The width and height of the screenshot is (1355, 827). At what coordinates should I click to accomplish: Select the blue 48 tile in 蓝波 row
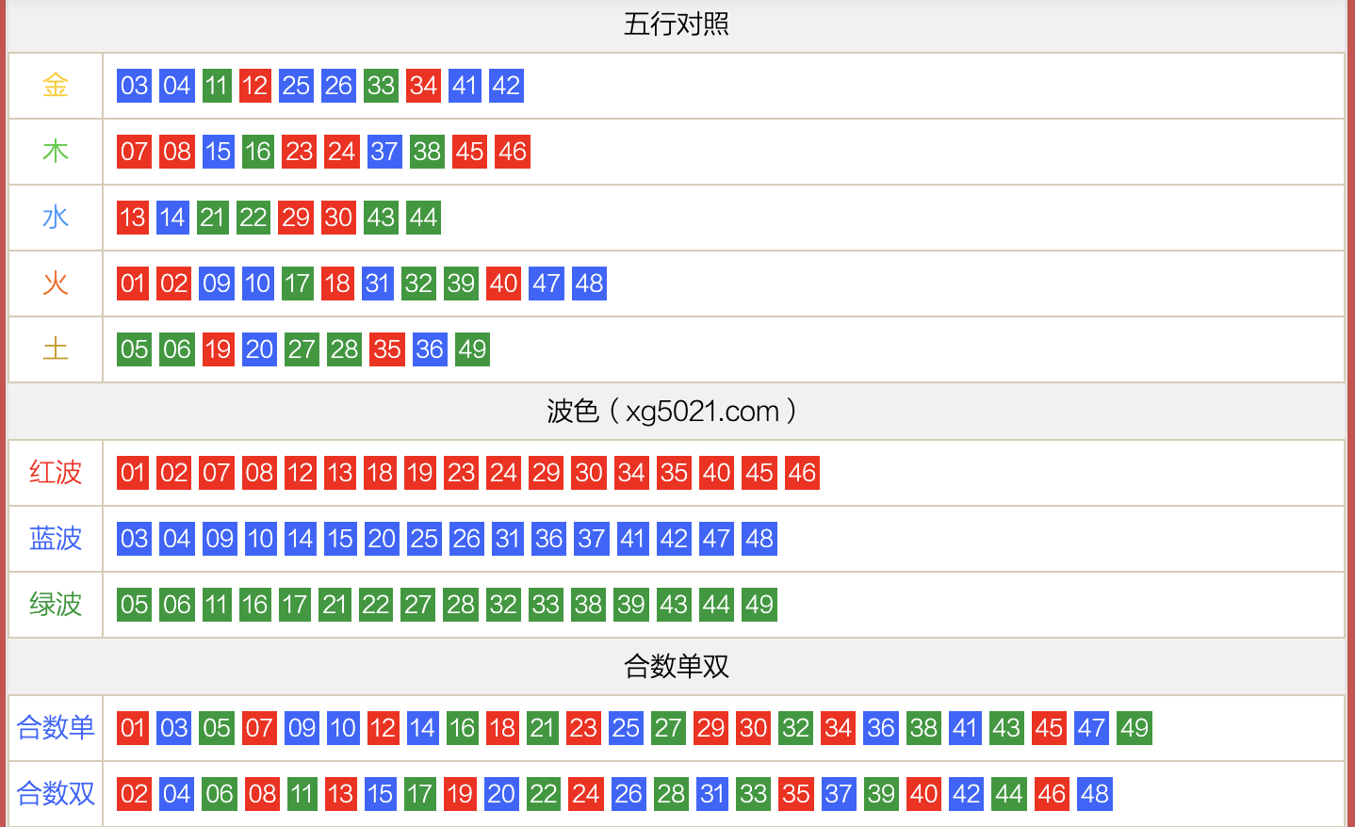click(x=759, y=539)
